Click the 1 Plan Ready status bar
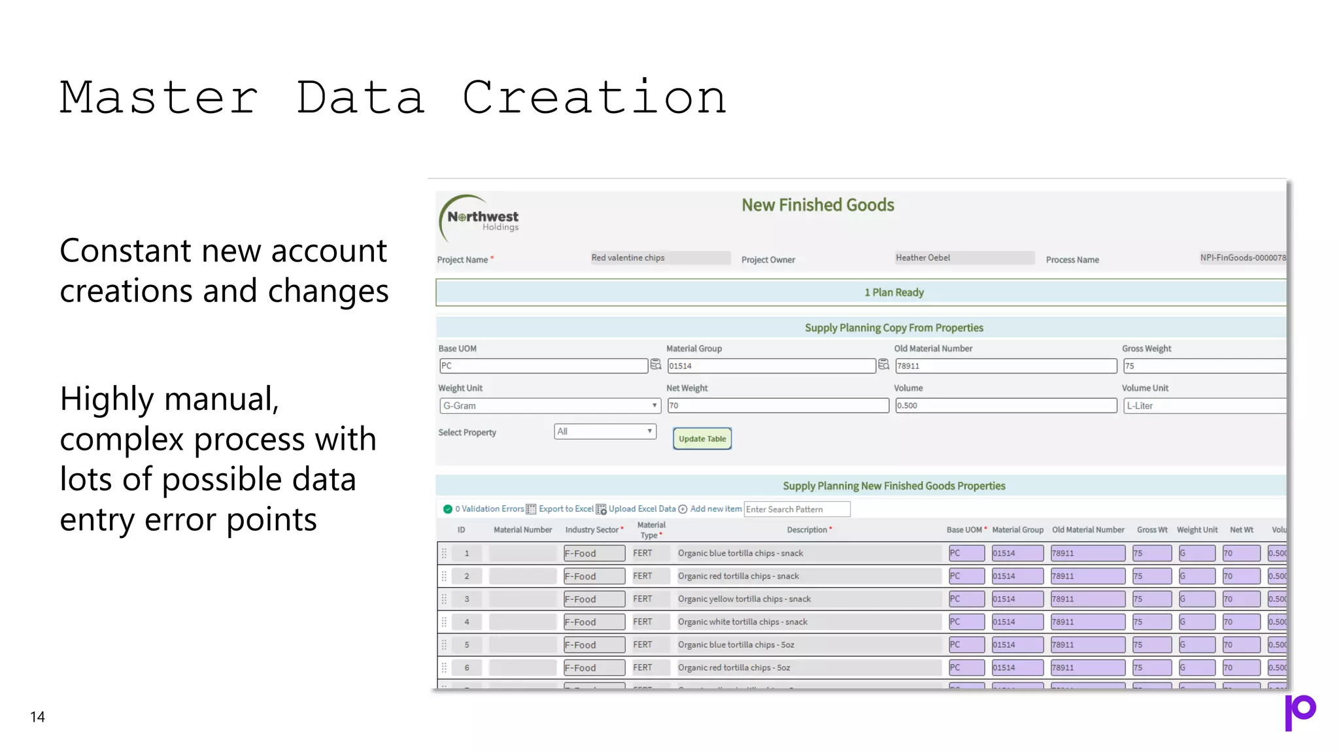The height and width of the screenshot is (753, 1339). pyautogui.click(x=861, y=292)
